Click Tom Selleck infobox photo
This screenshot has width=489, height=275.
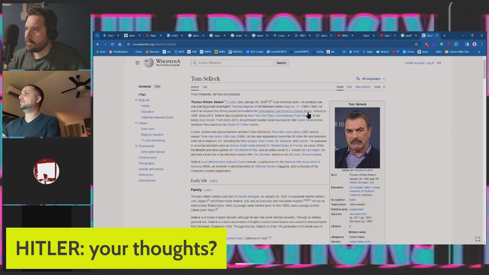(357, 138)
